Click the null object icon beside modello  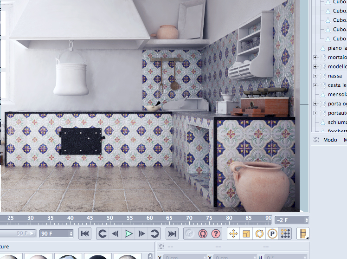pyautogui.click(x=323, y=67)
